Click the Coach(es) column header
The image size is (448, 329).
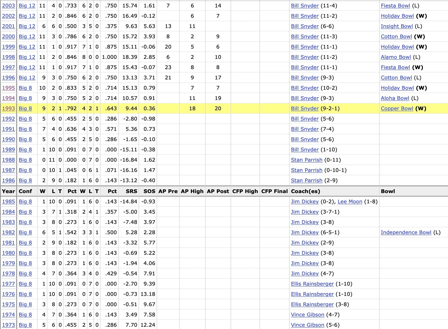305,191
